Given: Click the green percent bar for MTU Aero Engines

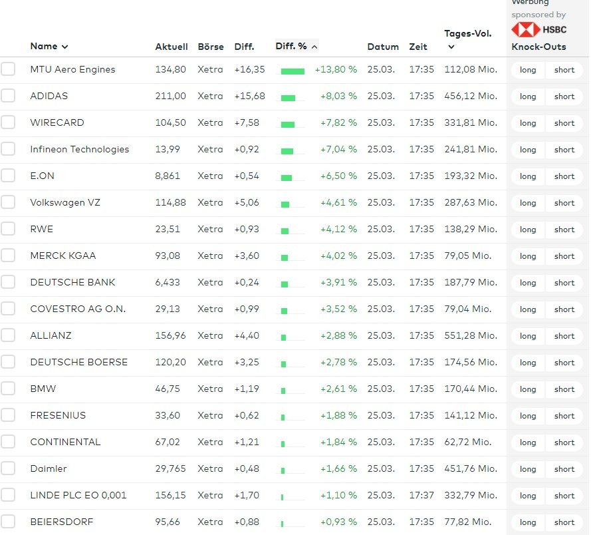Looking at the screenshot, I should coord(293,71).
